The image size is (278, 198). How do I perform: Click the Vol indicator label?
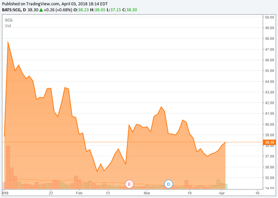coord(8,26)
